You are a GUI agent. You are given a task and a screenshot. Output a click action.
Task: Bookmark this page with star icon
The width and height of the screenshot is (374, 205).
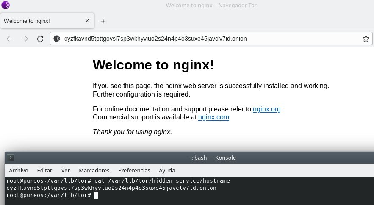click(x=366, y=39)
